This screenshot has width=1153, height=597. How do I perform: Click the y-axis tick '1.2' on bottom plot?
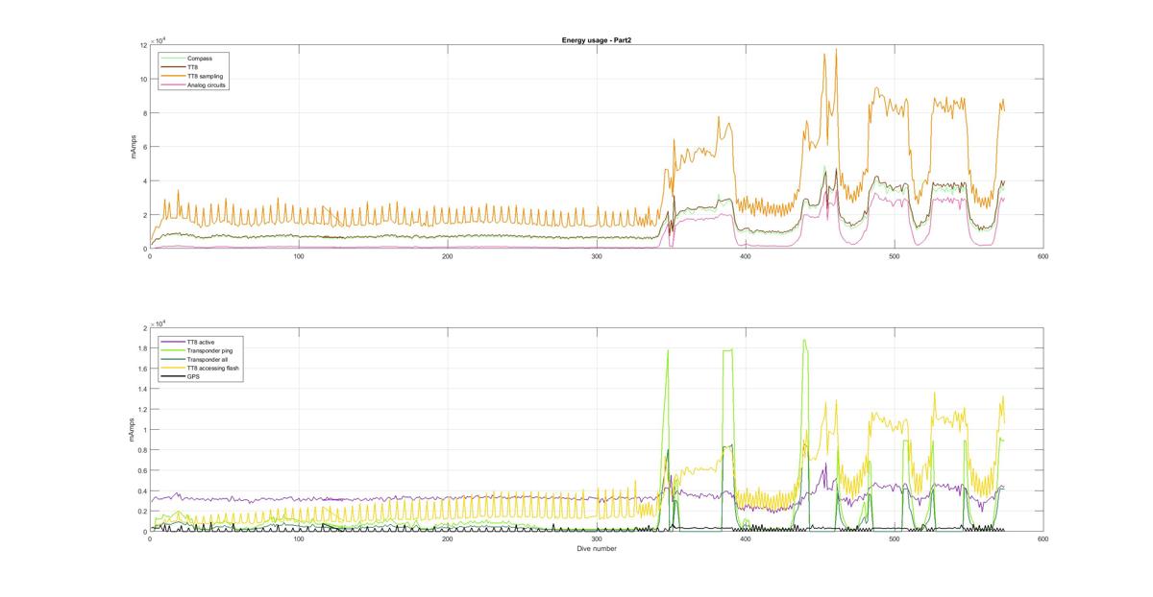coord(142,410)
